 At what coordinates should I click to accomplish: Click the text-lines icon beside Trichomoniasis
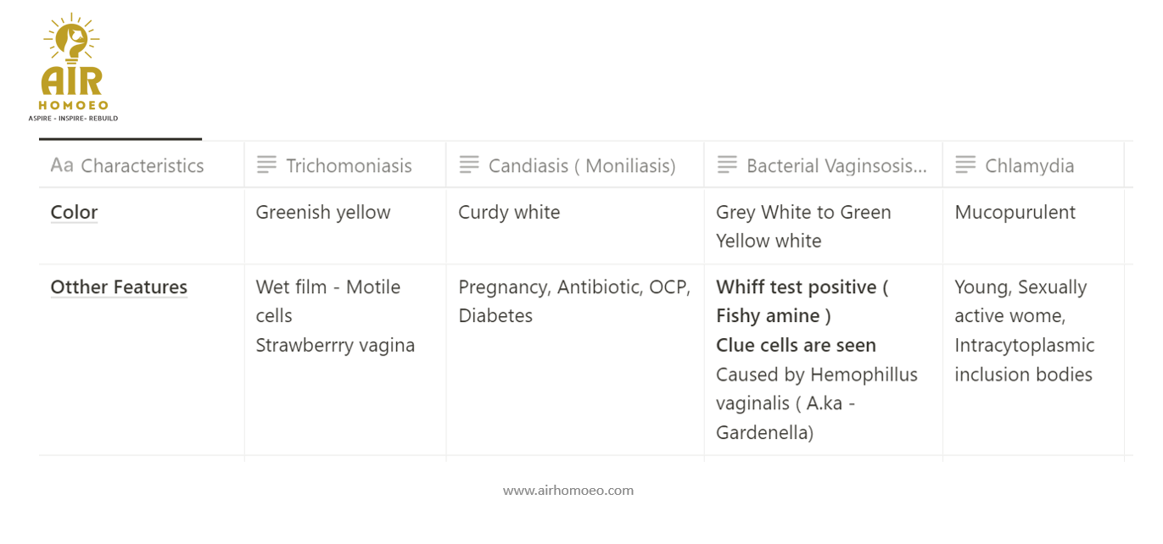(x=266, y=165)
